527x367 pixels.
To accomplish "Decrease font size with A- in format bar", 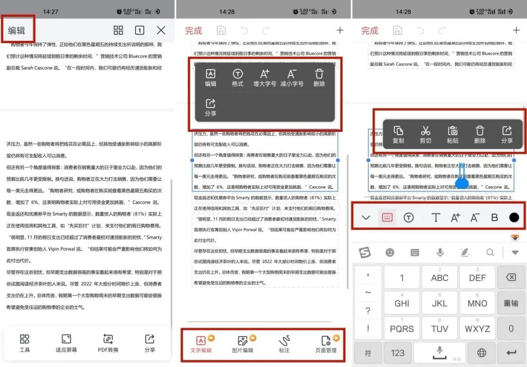I will pyautogui.click(x=475, y=218).
